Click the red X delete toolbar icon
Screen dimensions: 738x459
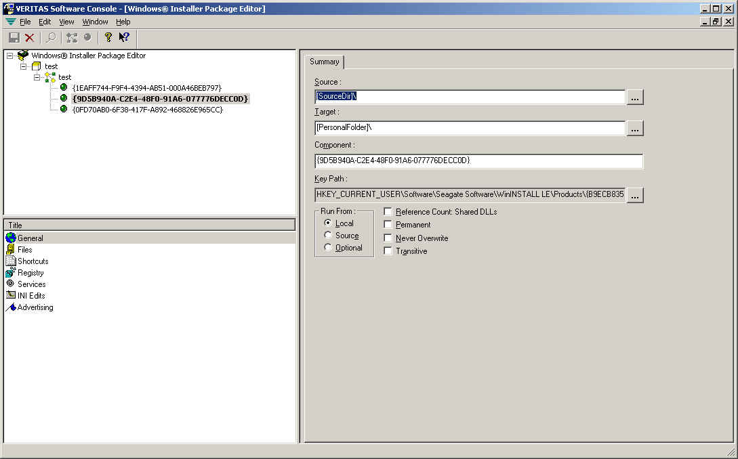(30, 38)
